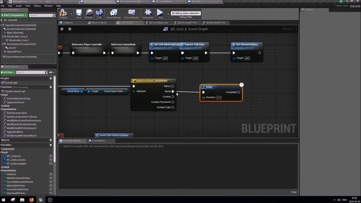Add a new function with the Functions plus
This screenshot has height=203, width=361.
tap(51, 87)
